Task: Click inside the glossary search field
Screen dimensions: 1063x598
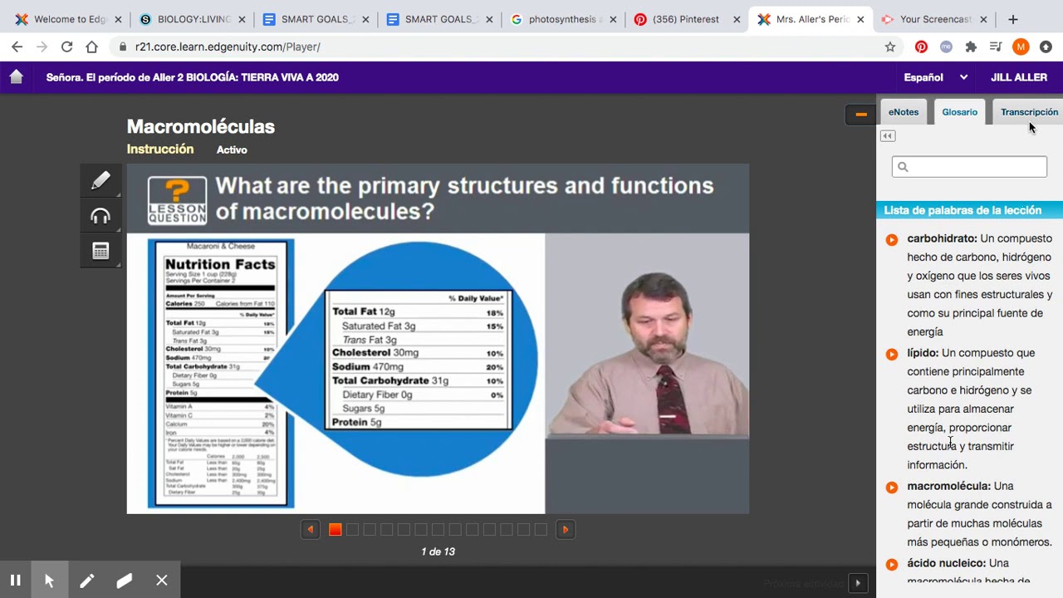Action: [969, 167]
